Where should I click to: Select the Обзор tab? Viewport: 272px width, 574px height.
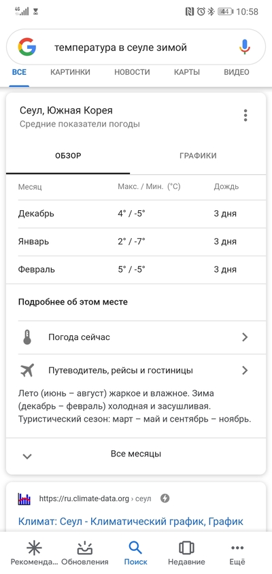[68, 156]
